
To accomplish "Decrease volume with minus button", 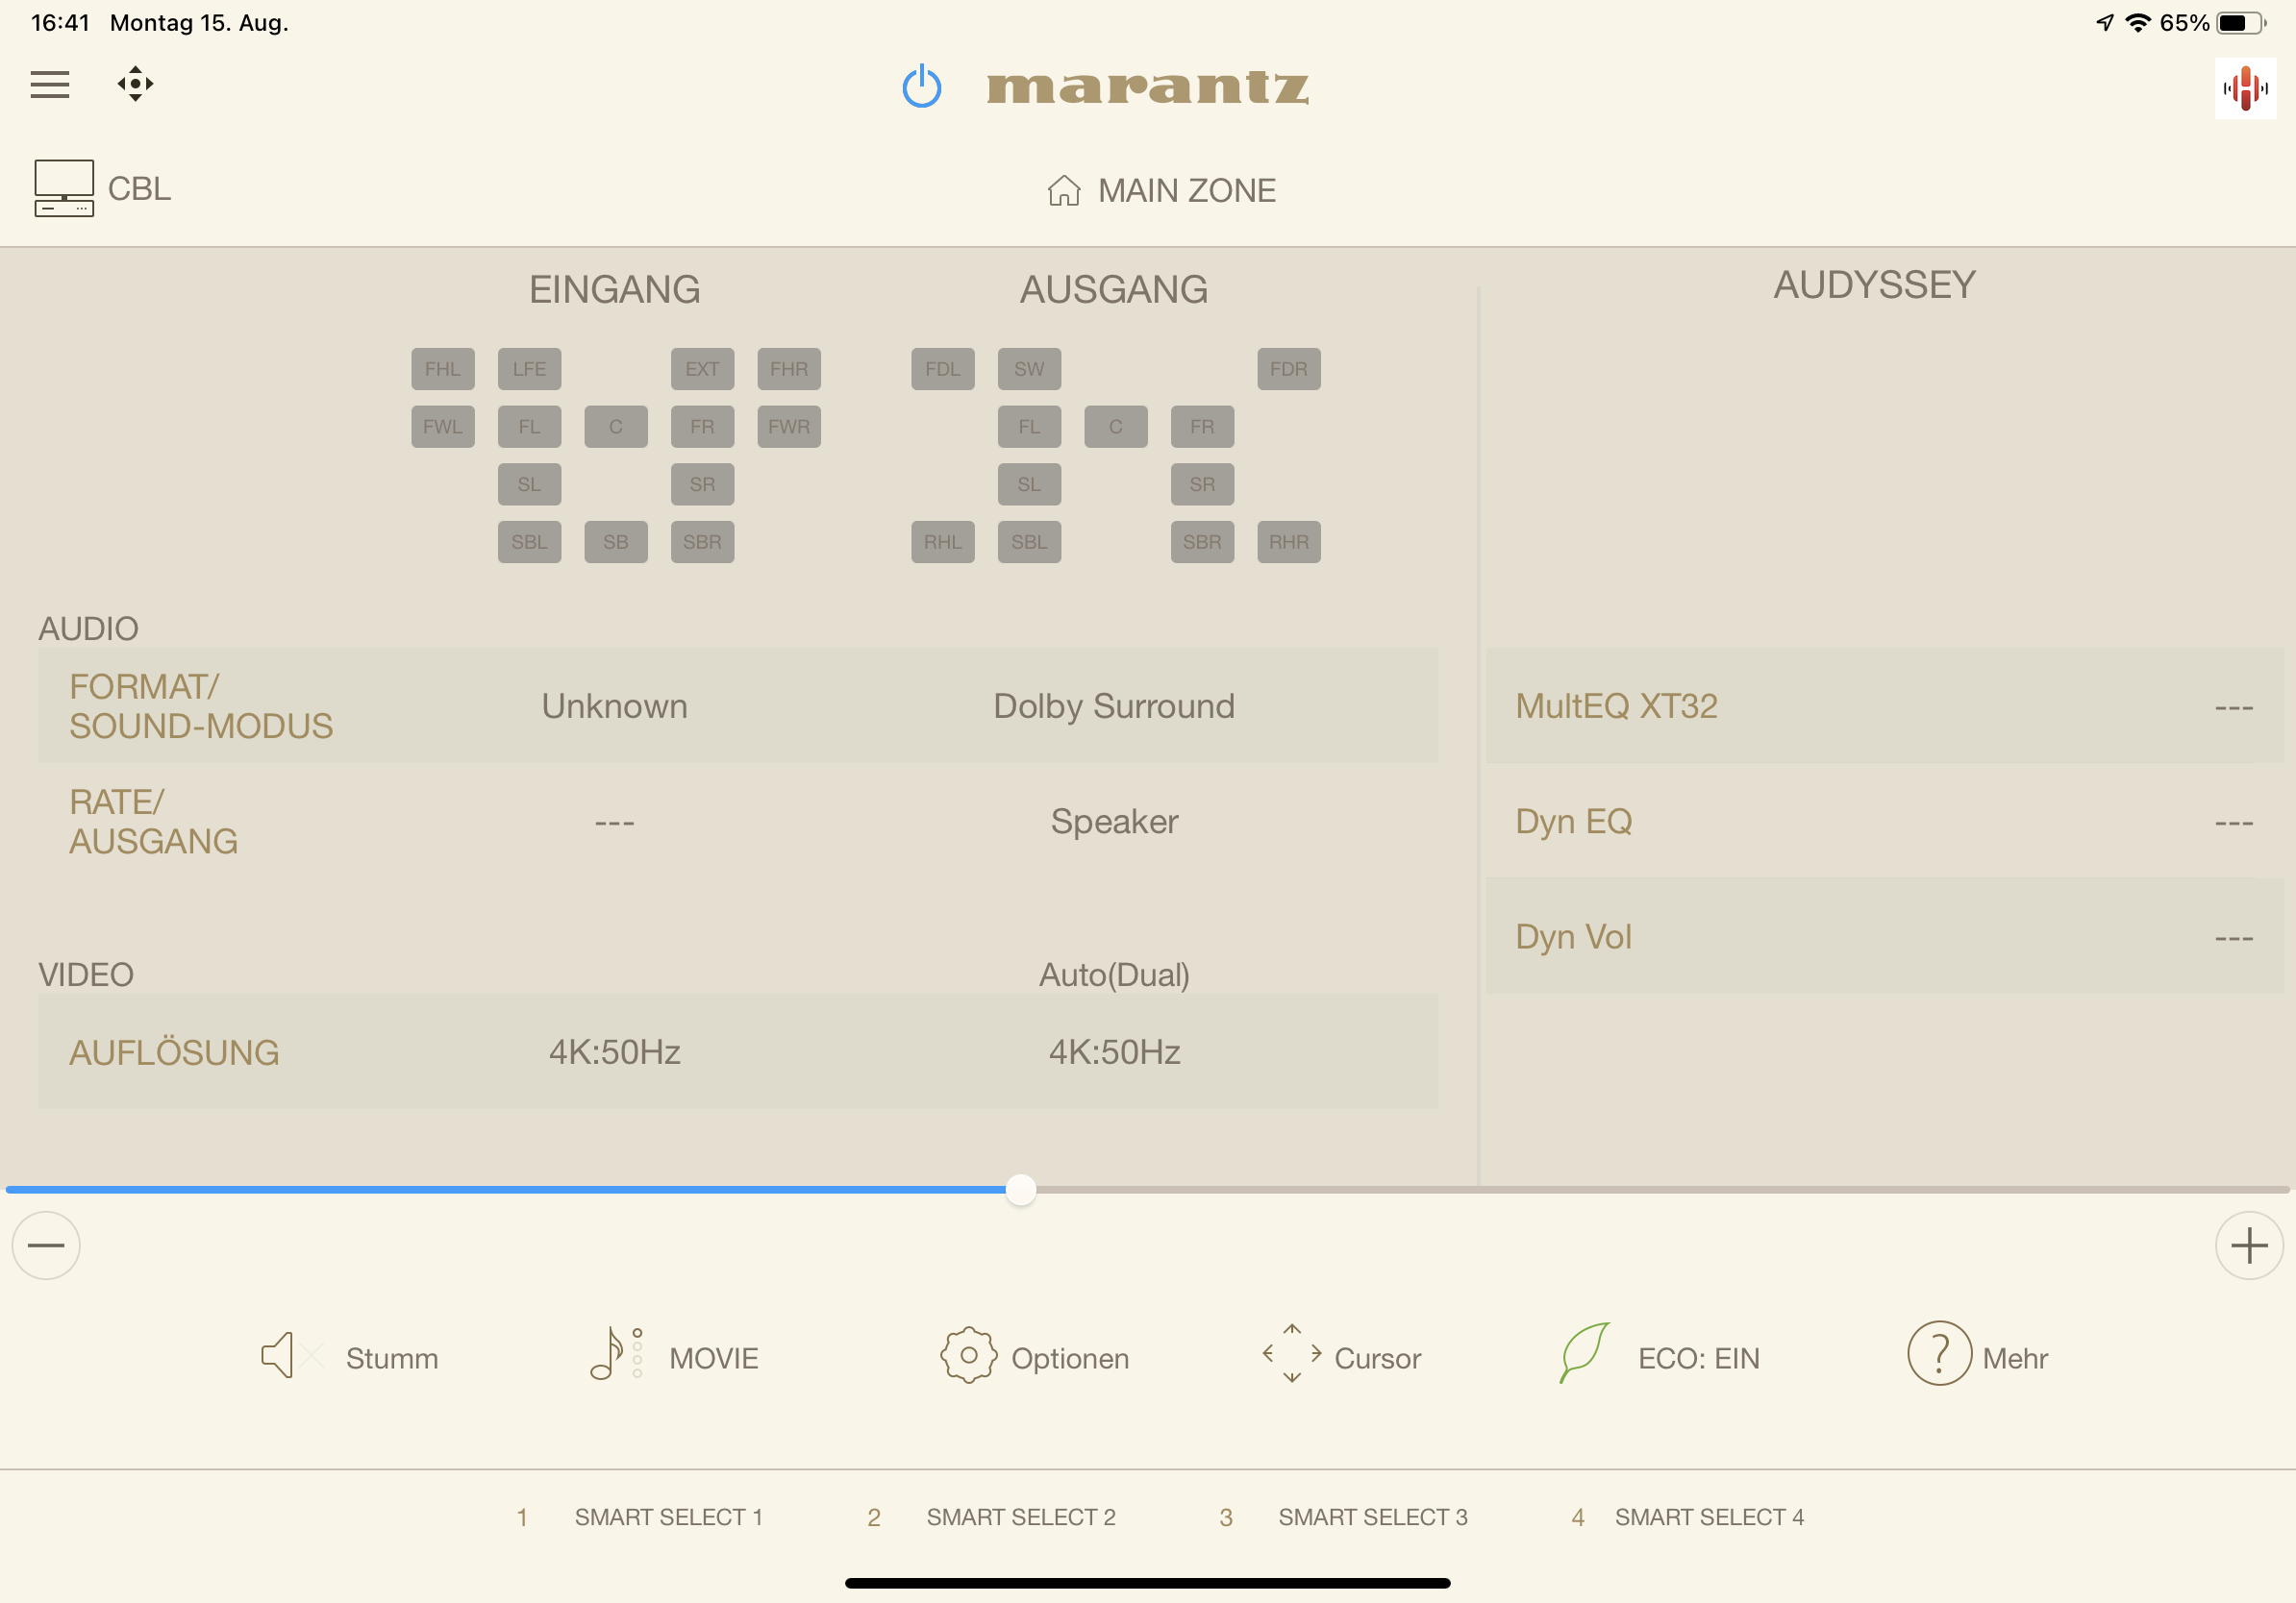I will click(46, 1245).
